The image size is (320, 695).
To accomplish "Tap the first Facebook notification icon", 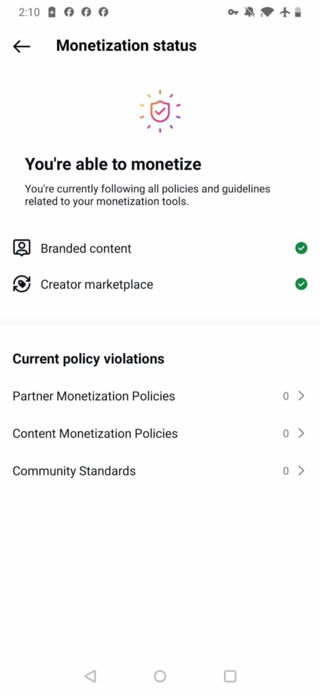I will click(x=69, y=12).
